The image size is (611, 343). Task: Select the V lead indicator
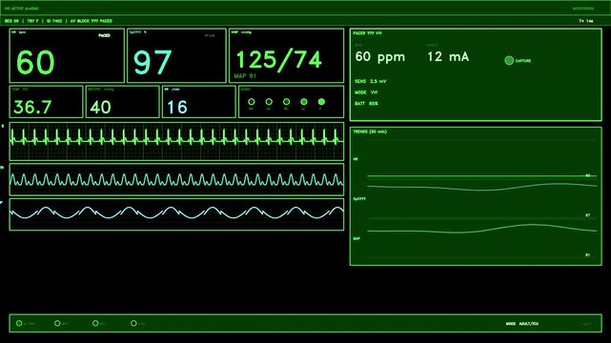click(321, 102)
